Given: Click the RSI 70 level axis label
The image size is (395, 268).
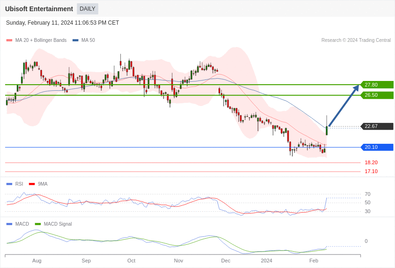Looking at the screenshot, I should [368, 194].
